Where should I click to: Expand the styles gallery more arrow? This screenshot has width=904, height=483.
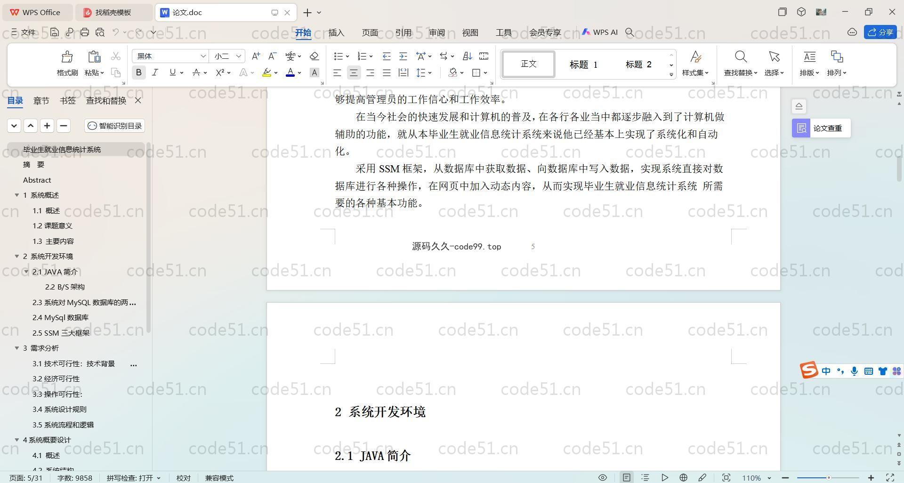pyautogui.click(x=671, y=74)
